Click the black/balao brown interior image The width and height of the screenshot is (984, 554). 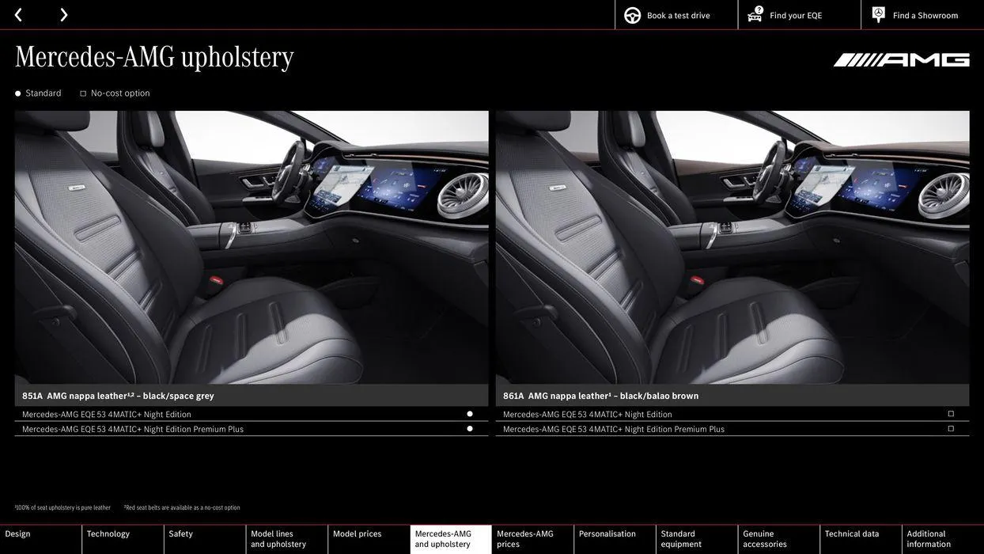tap(732, 248)
